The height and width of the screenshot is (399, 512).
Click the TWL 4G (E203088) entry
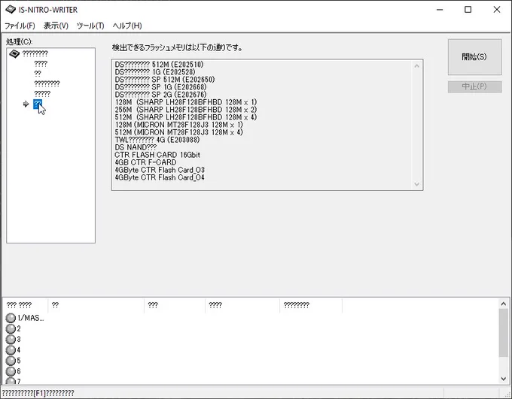[157, 140]
